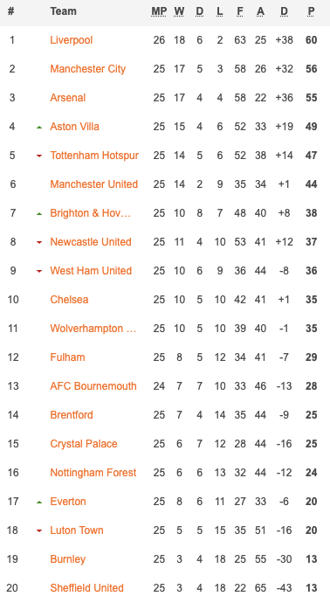The image size is (330, 603).
Task: Click the F goals-for column header
Action: pyautogui.click(x=240, y=11)
